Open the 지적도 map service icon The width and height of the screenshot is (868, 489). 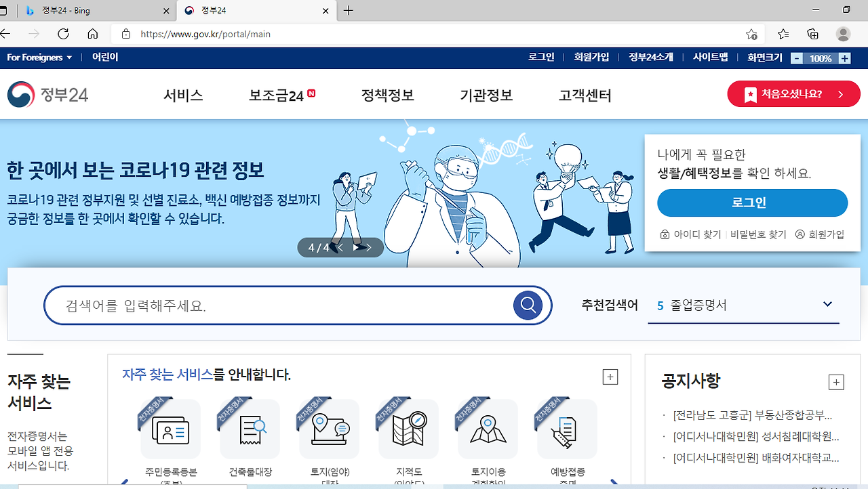point(408,429)
